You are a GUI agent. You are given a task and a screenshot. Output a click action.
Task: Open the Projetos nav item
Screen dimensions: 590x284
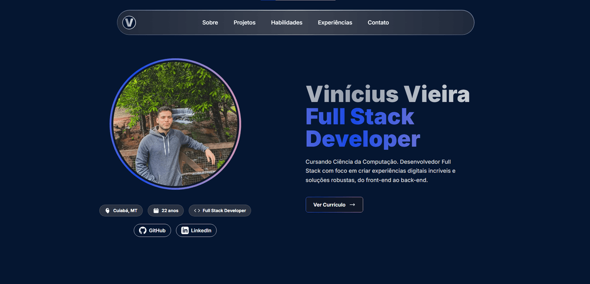pyautogui.click(x=244, y=23)
